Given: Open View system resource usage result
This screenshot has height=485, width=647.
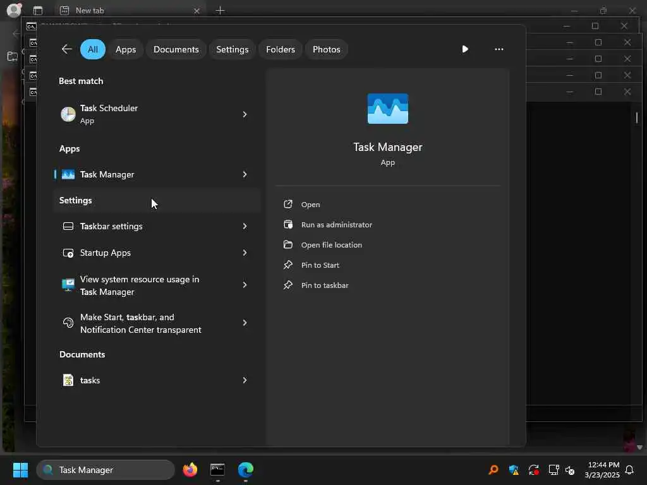Looking at the screenshot, I should 157,285.
